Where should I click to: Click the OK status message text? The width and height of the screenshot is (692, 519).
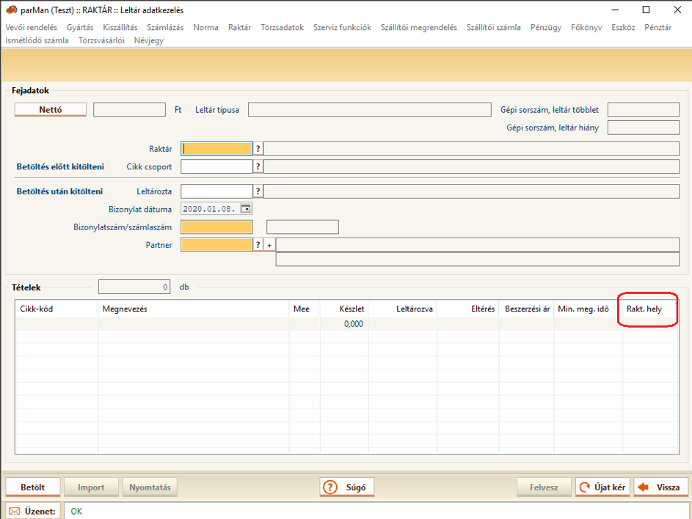coord(76,511)
